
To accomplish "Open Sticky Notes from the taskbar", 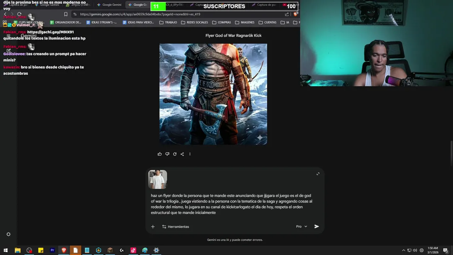I will point(41,250).
